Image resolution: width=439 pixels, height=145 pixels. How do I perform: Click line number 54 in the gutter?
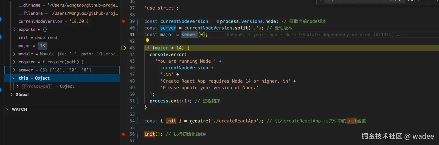(x=132, y=121)
